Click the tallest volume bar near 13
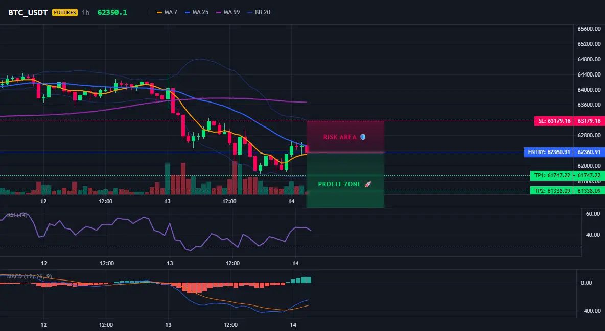 168,178
